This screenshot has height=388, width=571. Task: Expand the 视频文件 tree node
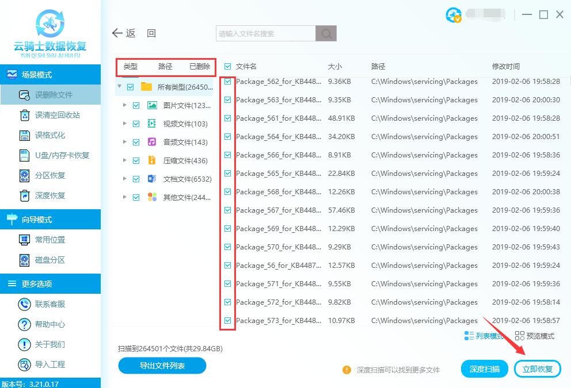point(124,123)
